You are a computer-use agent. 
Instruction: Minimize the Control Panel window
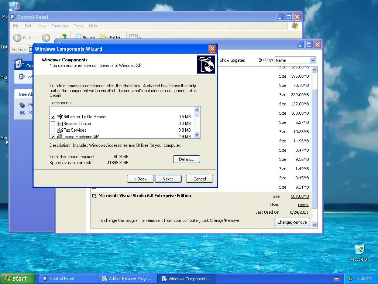pyautogui.click(x=280, y=17)
